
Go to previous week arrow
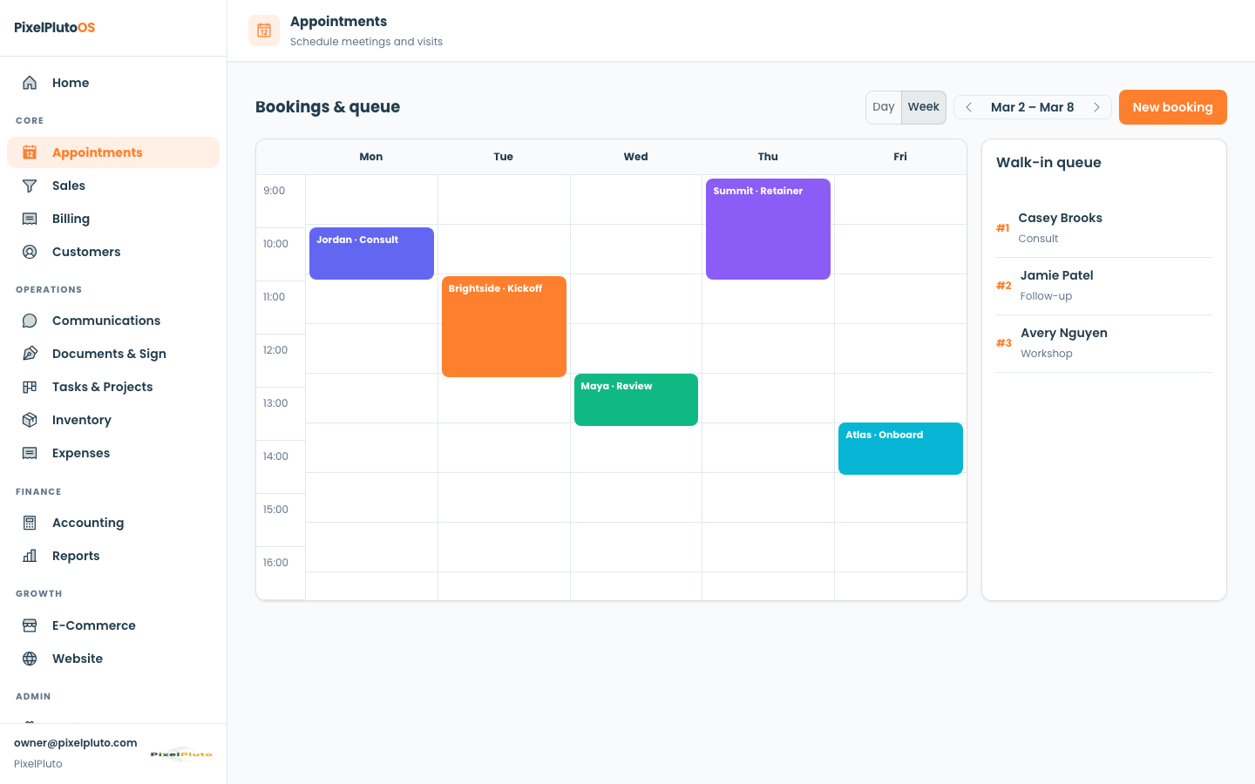tap(969, 107)
